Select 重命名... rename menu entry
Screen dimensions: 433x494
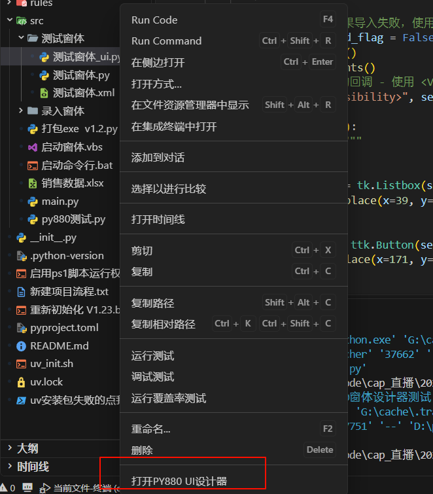point(234,429)
